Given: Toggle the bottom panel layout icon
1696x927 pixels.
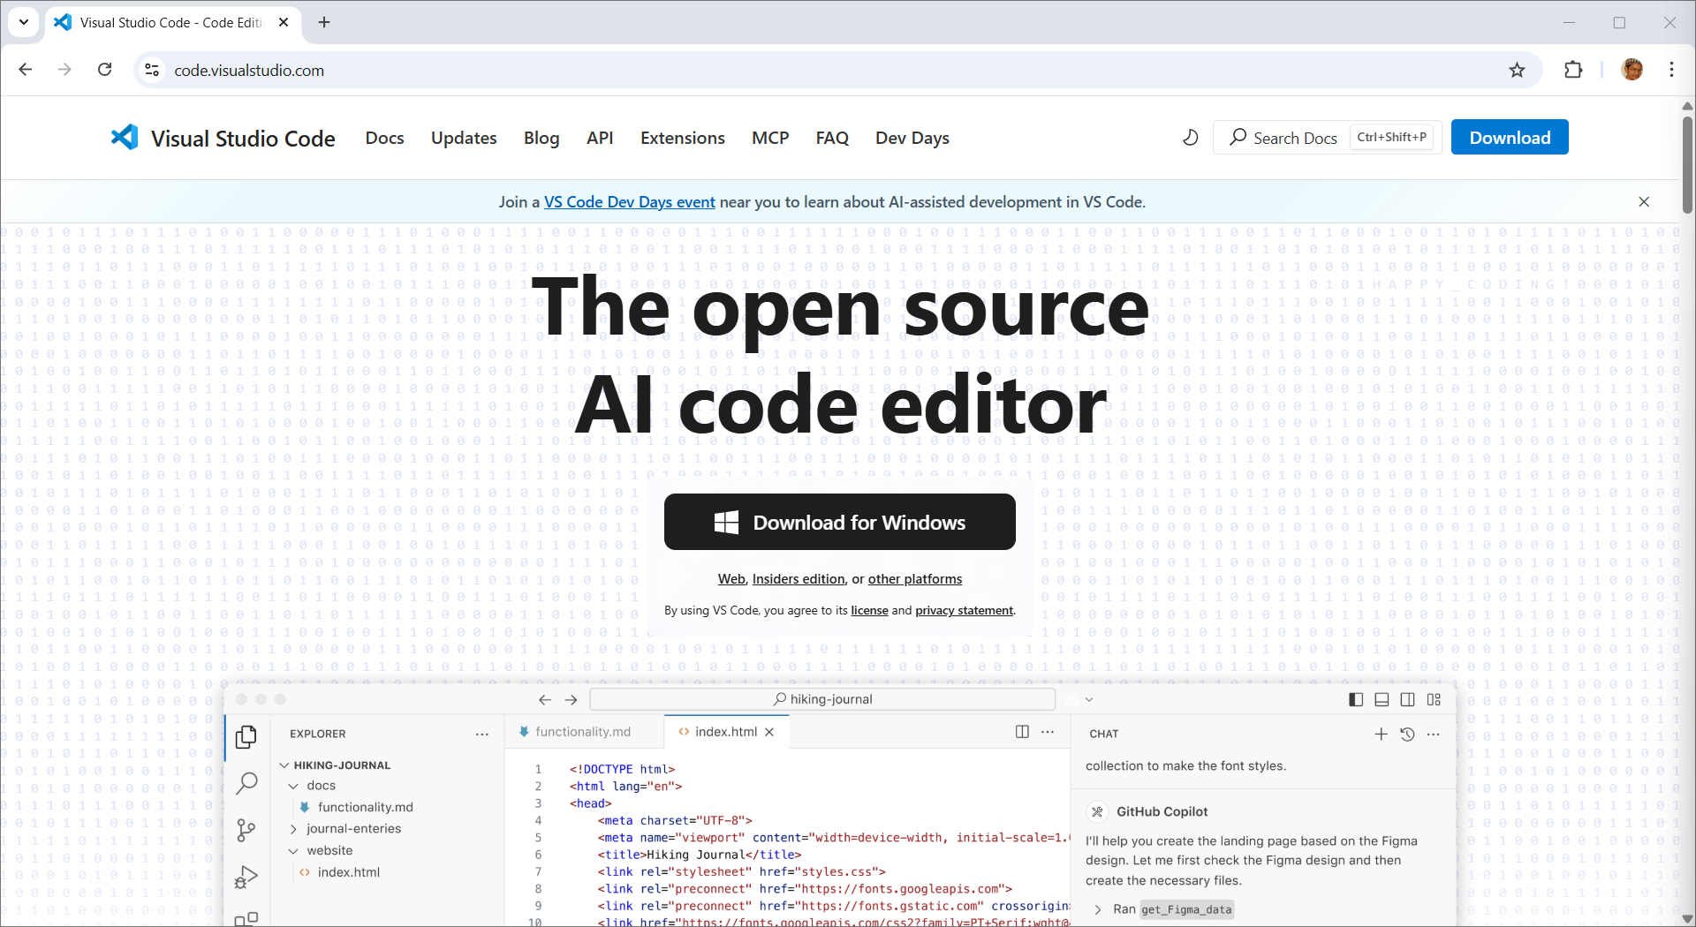Looking at the screenshot, I should point(1382,699).
